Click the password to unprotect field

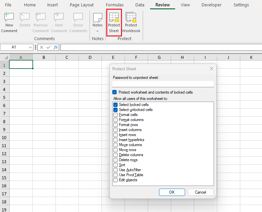[x=163, y=84]
